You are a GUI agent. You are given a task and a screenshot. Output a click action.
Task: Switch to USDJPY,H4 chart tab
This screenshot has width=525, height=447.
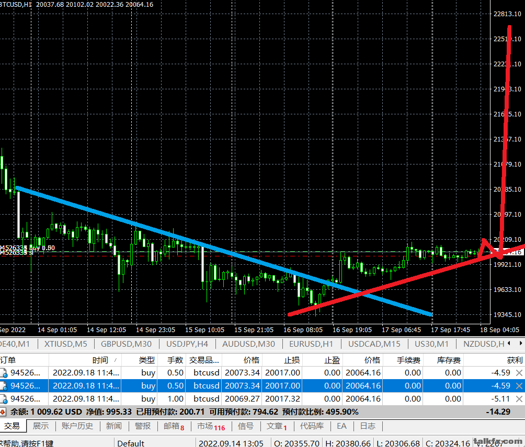pyautogui.click(x=187, y=344)
